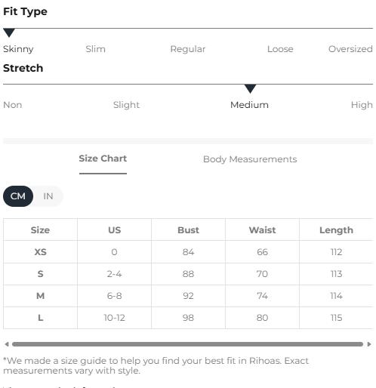Select the Oversized fit type label
This screenshot has width=376, height=388.
350,49
